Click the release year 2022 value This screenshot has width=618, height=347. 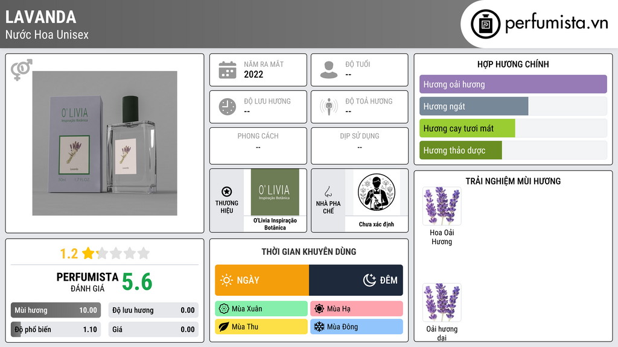pyautogui.click(x=253, y=74)
